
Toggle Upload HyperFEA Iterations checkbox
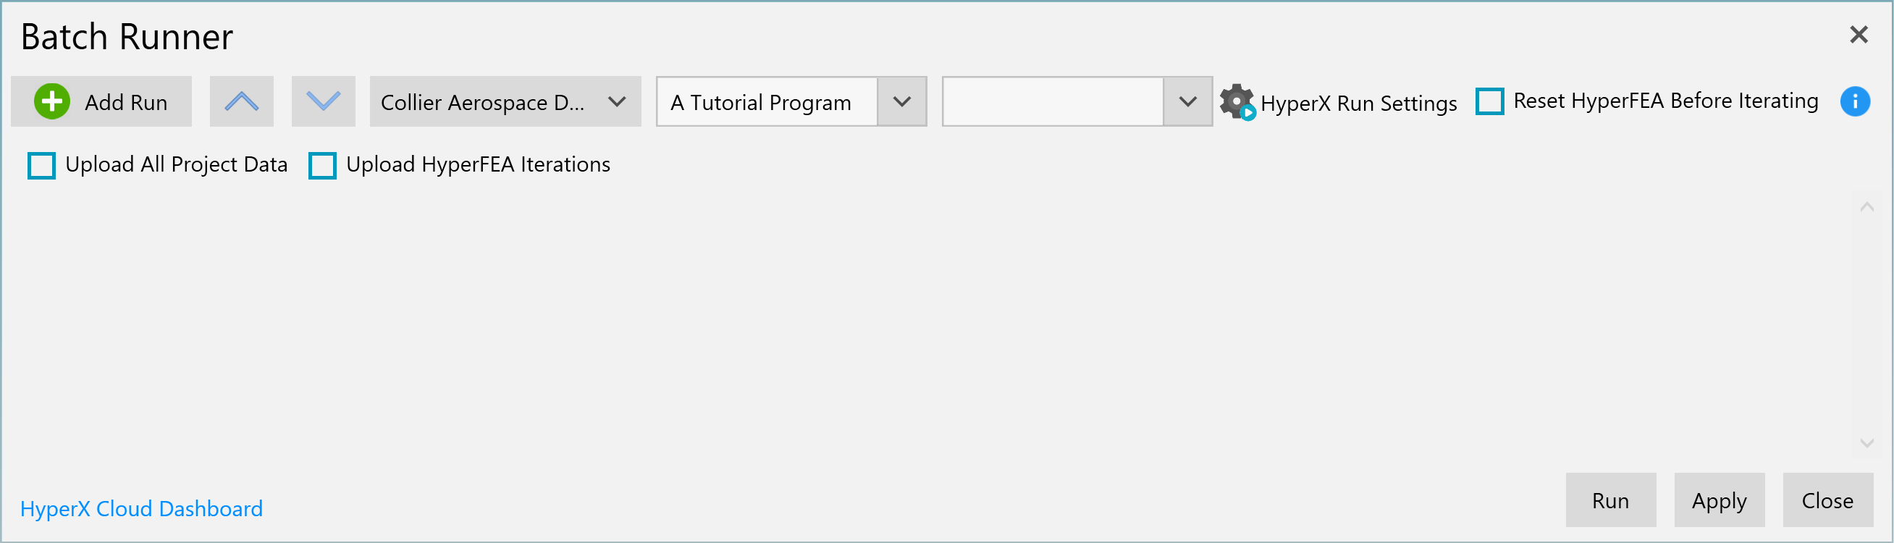click(x=322, y=165)
